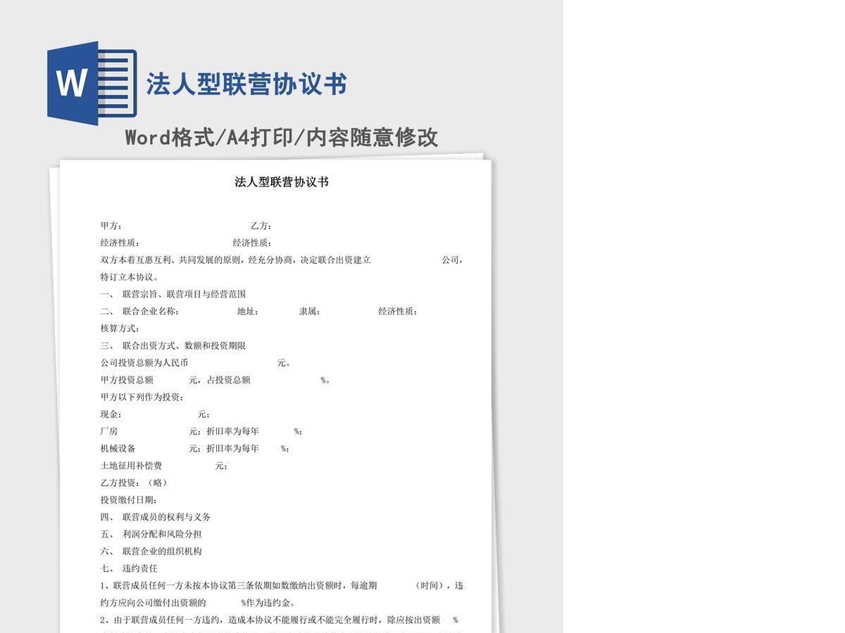Click section 三、联合出资方式、数额和投资期限

(x=173, y=346)
